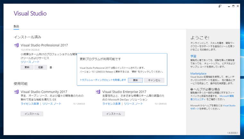Click 更新 button under Professional 2017
The width and height of the screenshot is (244, 139).
pos(27,67)
